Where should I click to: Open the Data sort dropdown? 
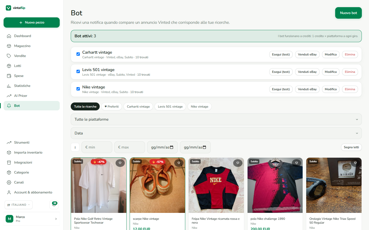click(x=216, y=133)
